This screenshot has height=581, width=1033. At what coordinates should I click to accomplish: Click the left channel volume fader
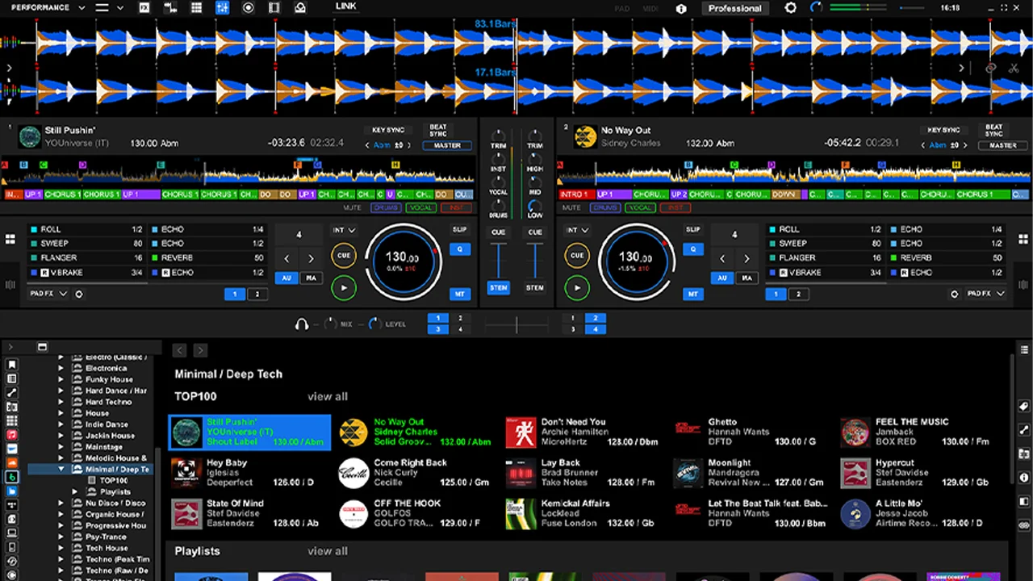[499, 258]
